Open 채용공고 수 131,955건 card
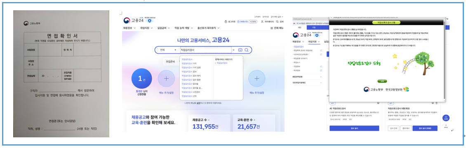The height and width of the screenshot is (148, 466). coord(209,123)
